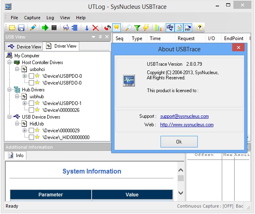Open the green funnel filter icon
The height and width of the screenshot is (214, 255).
point(137,28)
